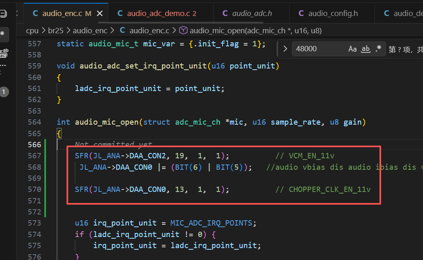Click the MIC_ADC_IRQ_POINTS macro on line 573
This screenshot has height=260, width=423.
[211, 223]
